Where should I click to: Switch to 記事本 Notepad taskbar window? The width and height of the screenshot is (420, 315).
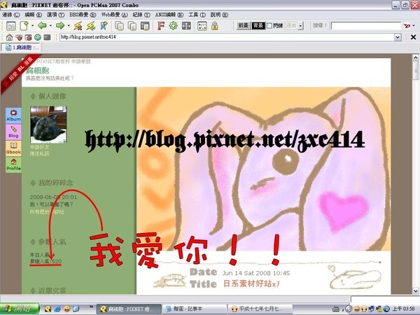194,309
